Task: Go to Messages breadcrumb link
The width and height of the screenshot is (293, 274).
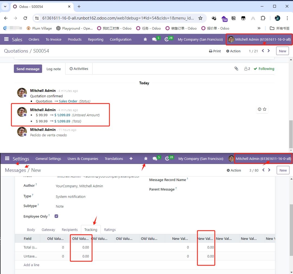Action: tap(15, 170)
